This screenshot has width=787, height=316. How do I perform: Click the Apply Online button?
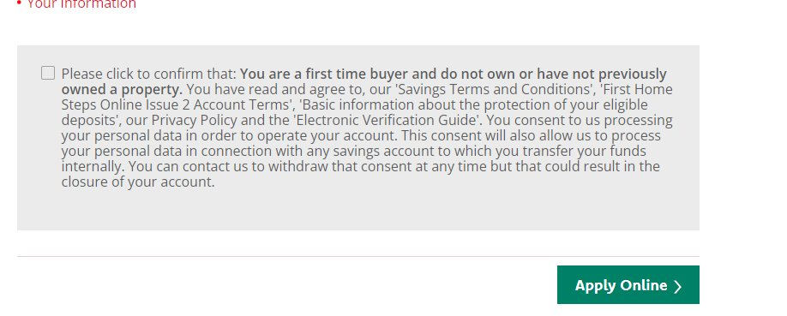pyautogui.click(x=628, y=284)
